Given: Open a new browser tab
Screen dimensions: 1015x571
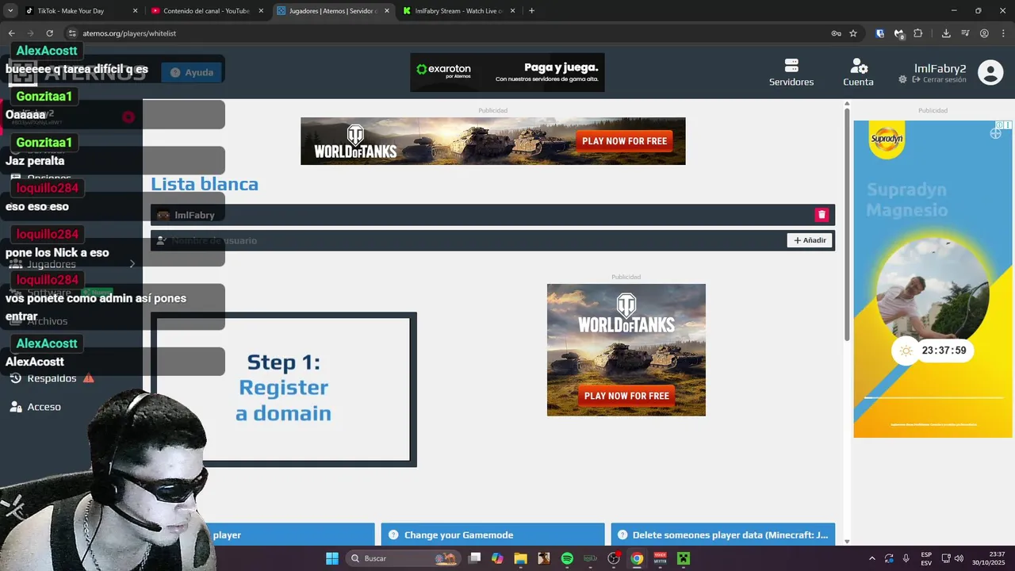Looking at the screenshot, I should click(x=531, y=11).
